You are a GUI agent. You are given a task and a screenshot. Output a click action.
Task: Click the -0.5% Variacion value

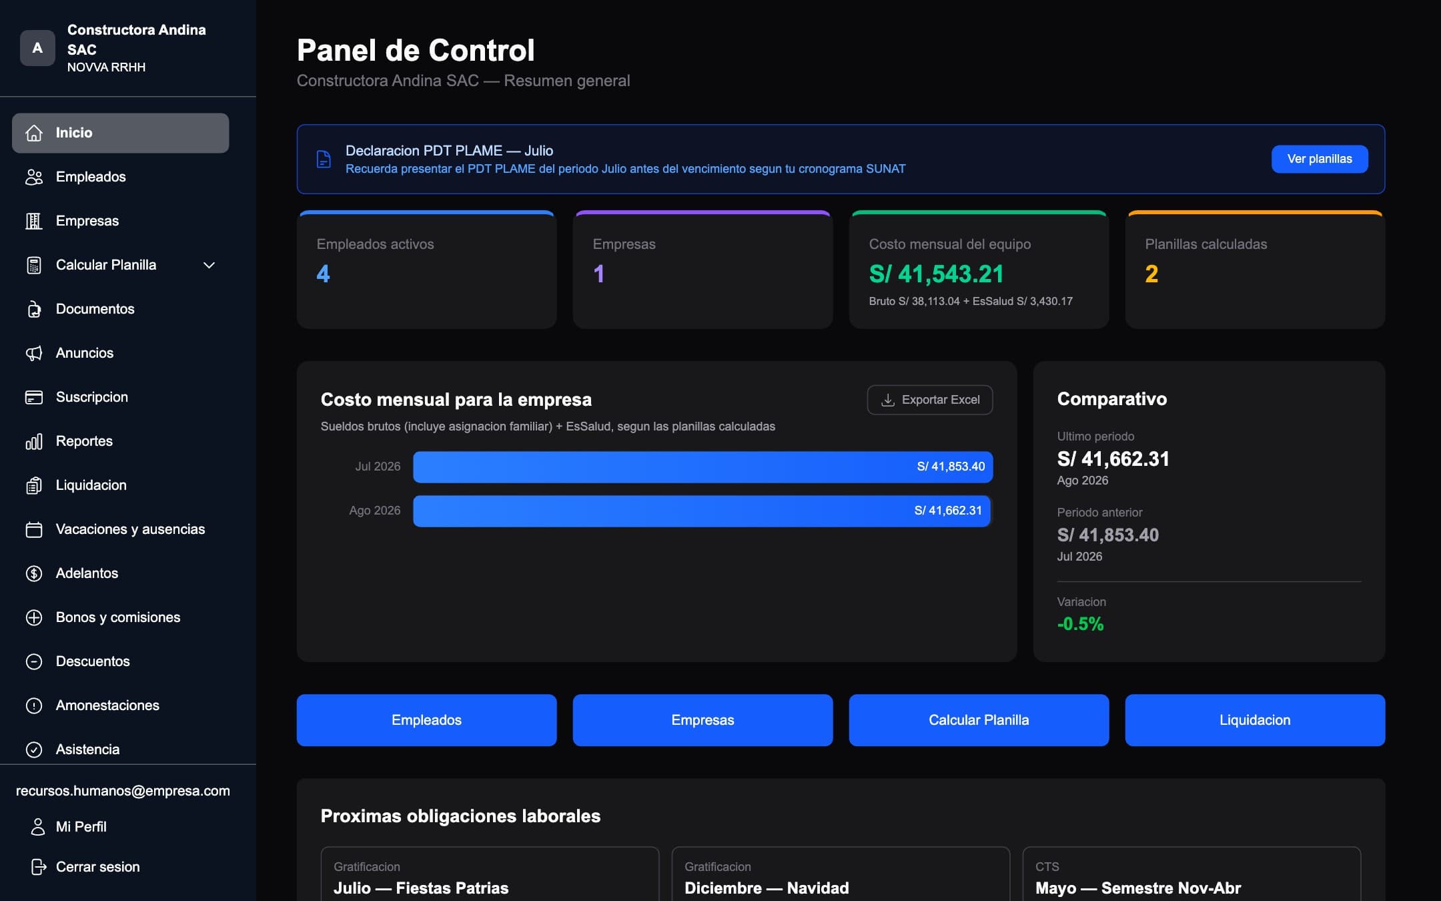1080,624
